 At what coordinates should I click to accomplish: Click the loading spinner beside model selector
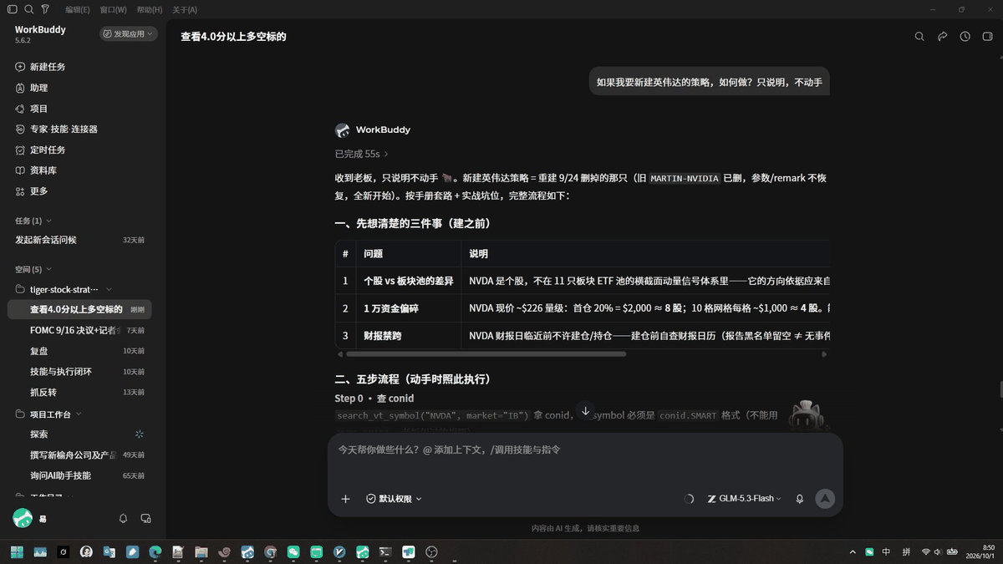[x=689, y=499]
